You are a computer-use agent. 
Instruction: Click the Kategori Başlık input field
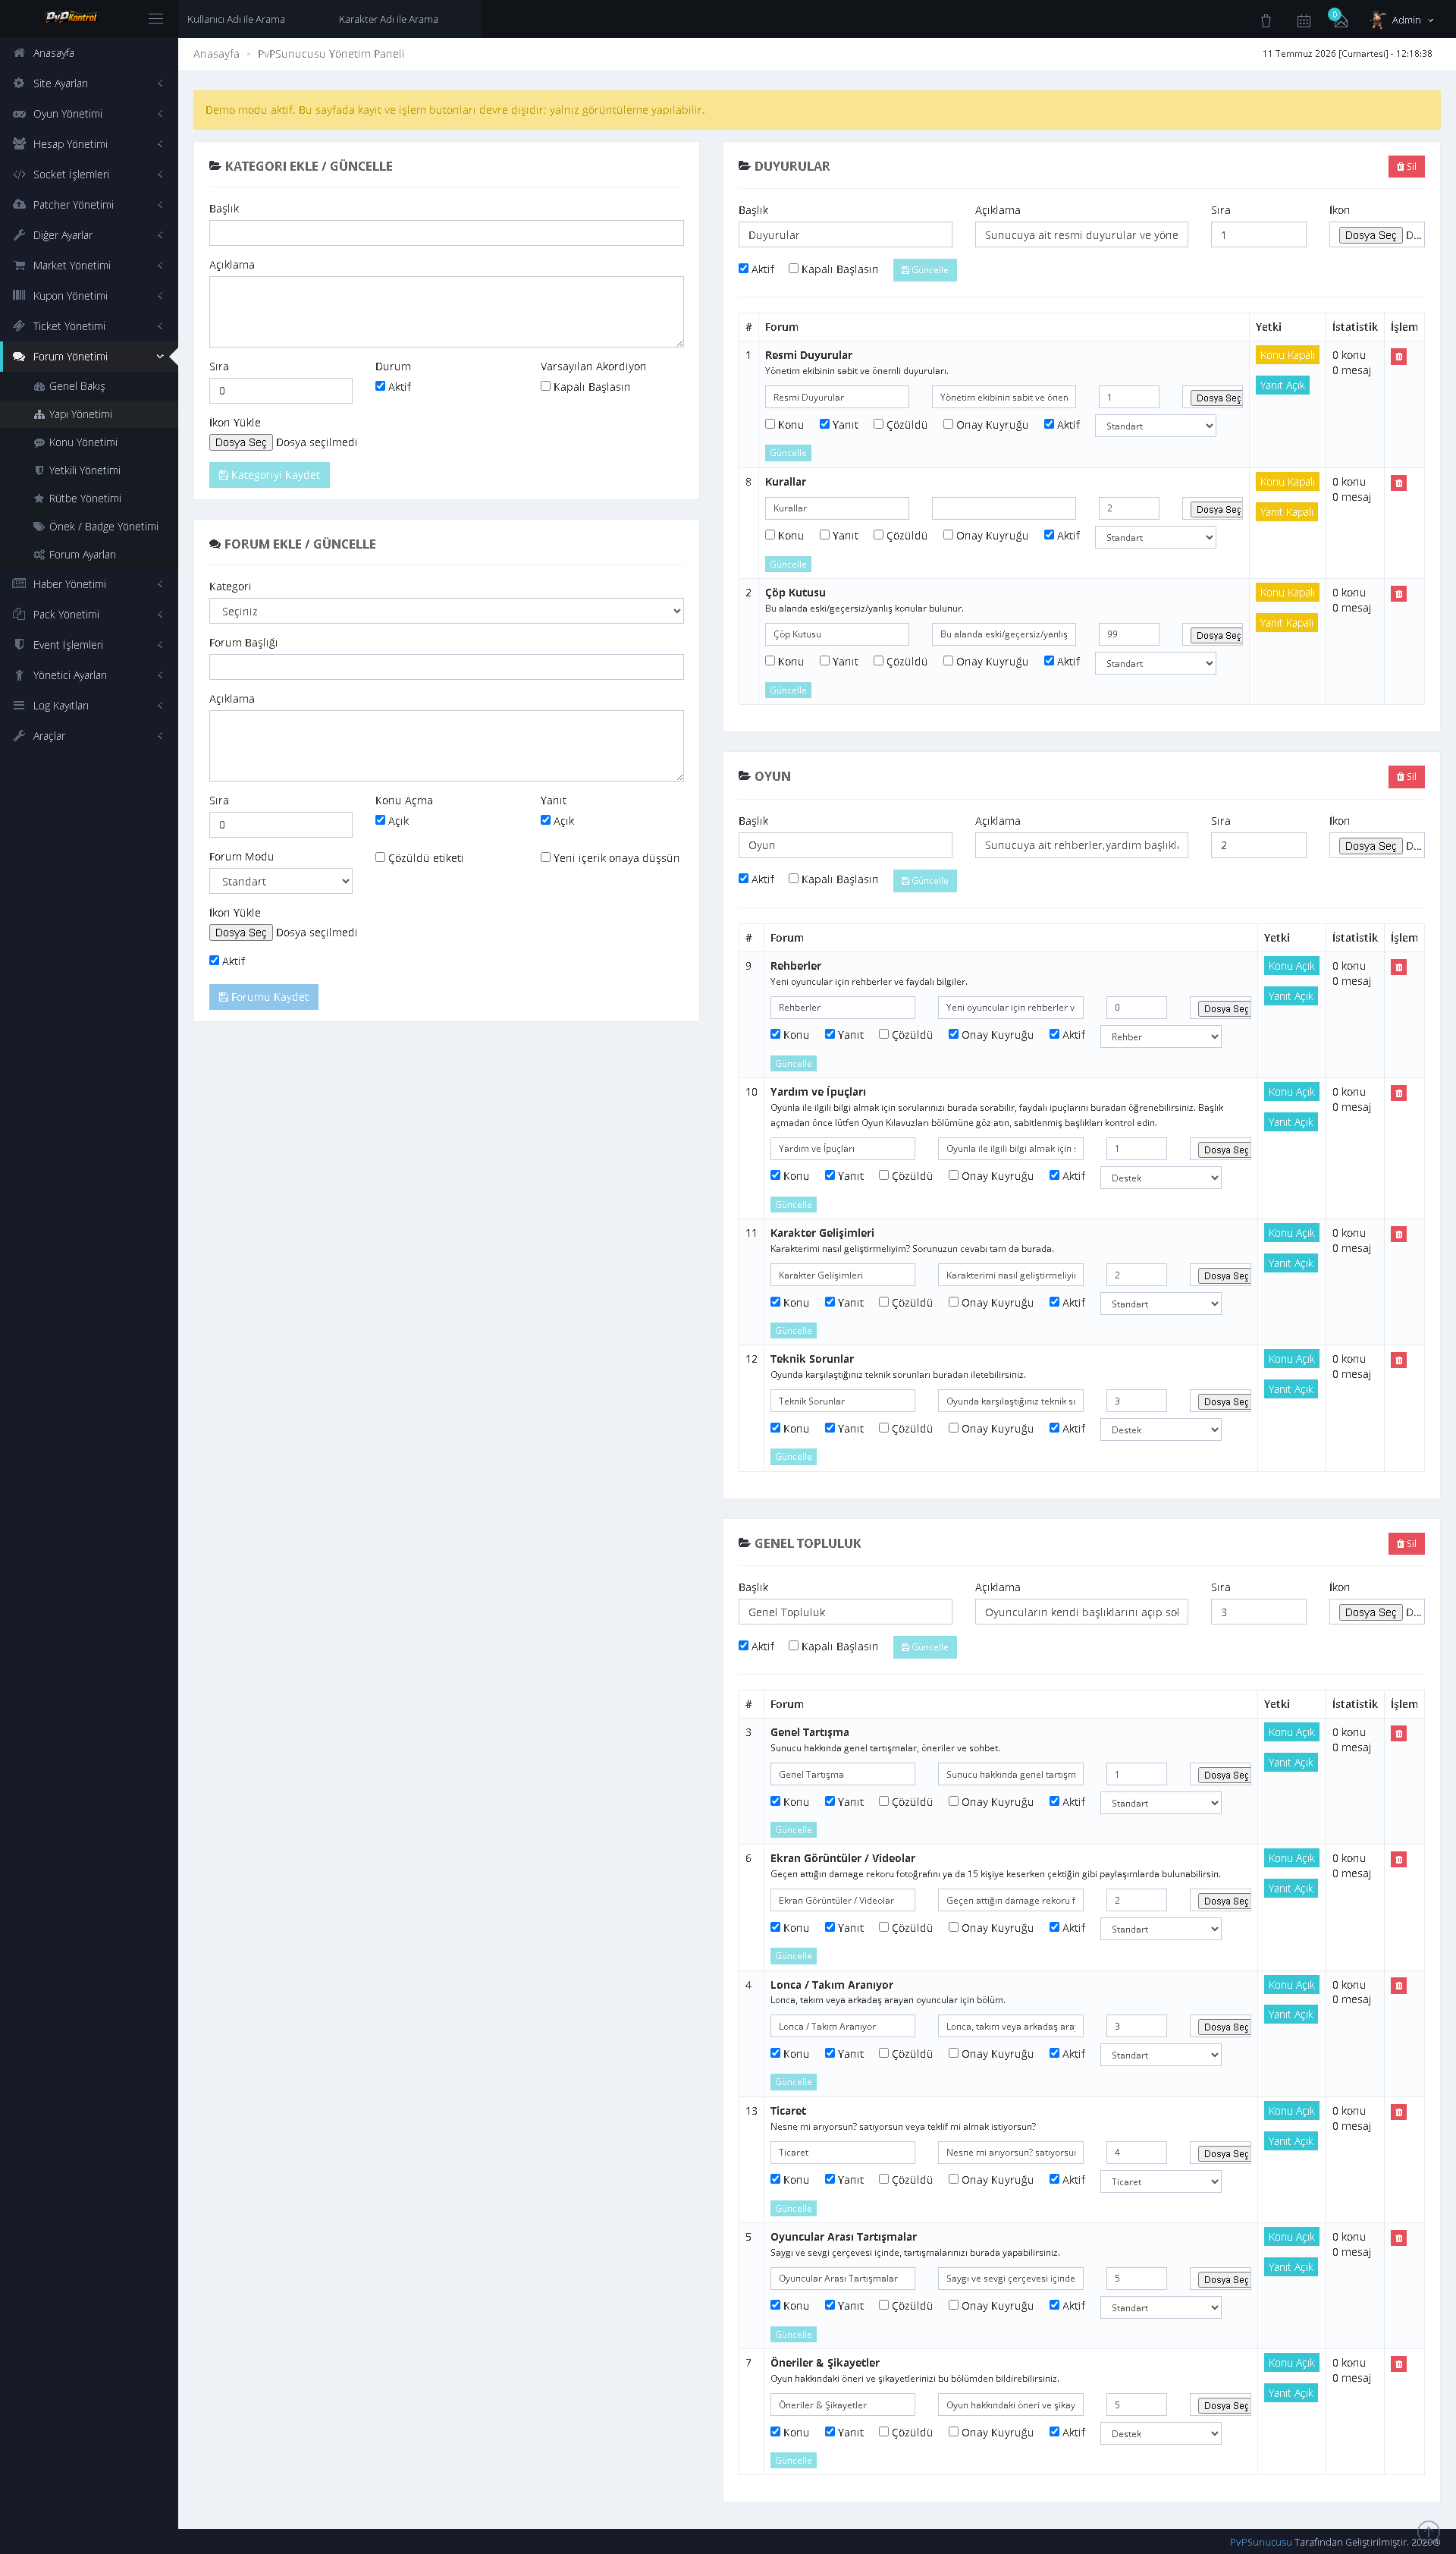coord(446,233)
